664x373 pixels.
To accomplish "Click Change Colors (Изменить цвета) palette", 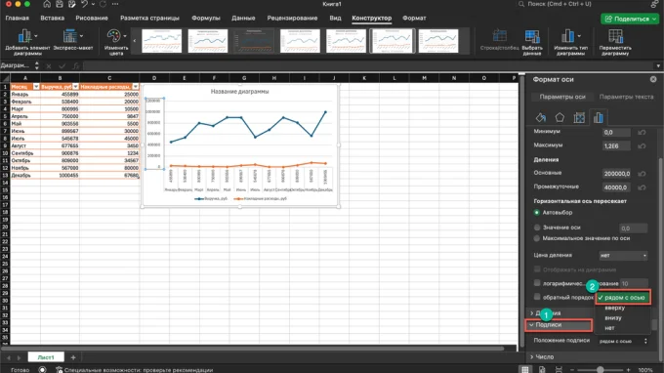I will click(x=116, y=42).
